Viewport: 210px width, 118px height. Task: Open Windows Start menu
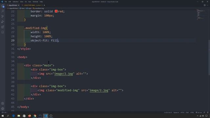point(3,116)
